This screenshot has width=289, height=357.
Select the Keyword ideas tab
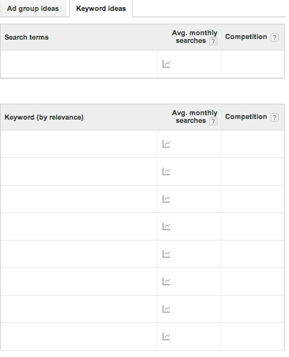tap(101, 9)
